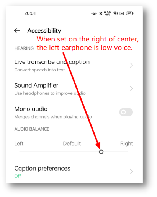Go back using the arrow icon

click(17, 31)
